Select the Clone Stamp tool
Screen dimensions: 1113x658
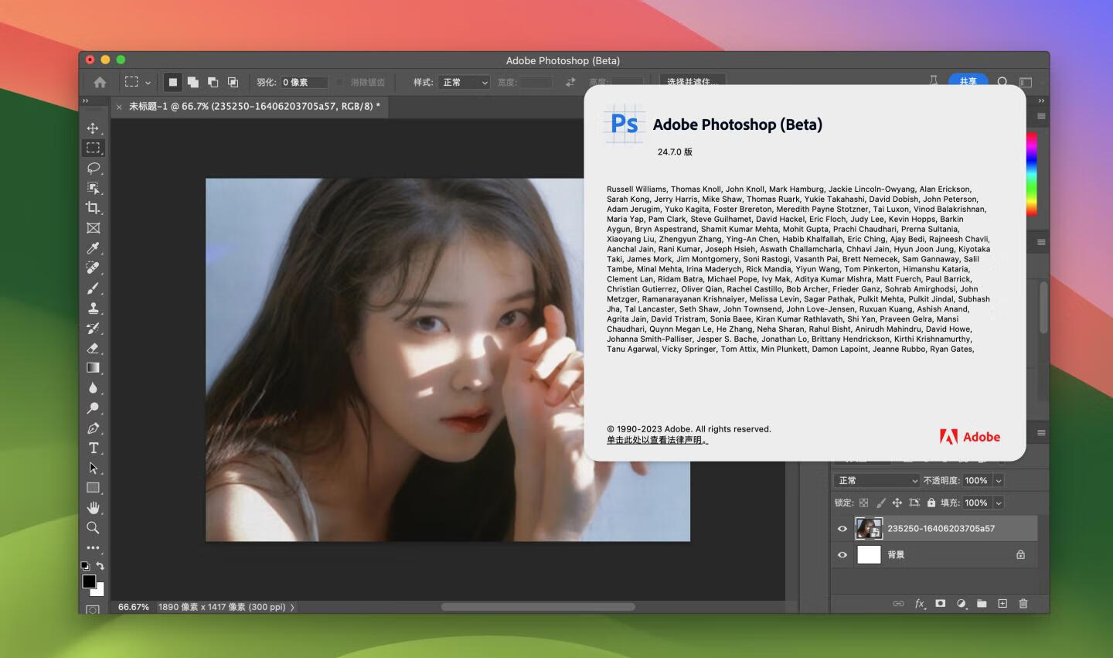coord(93,309)
